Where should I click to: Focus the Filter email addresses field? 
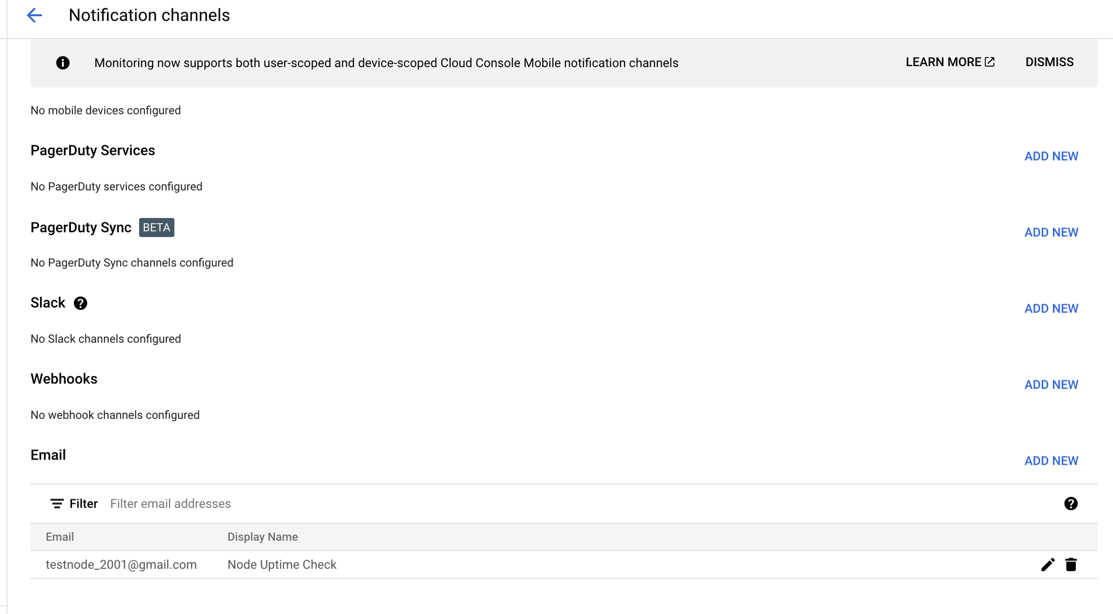coord(338,503)
